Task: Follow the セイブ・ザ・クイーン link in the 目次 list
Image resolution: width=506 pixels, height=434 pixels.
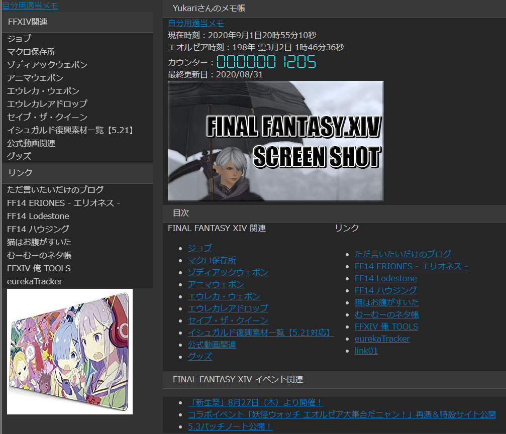Action: [228, 321]
